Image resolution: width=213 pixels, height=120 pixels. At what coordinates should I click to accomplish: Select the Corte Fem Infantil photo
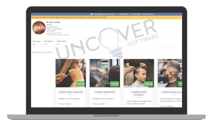point(71,73)
